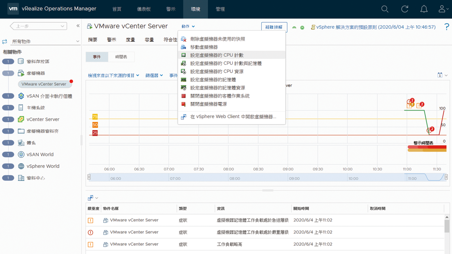The width and height of the screenshot is (452, 254).
Task: Expand the 所有物件 dropdown
Action: point(78,41)
